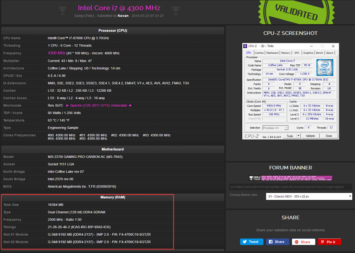Viewport: 355px width, 253px height.
Task: Click the blue Facebook Share button
Action: [x=278, y=241]
